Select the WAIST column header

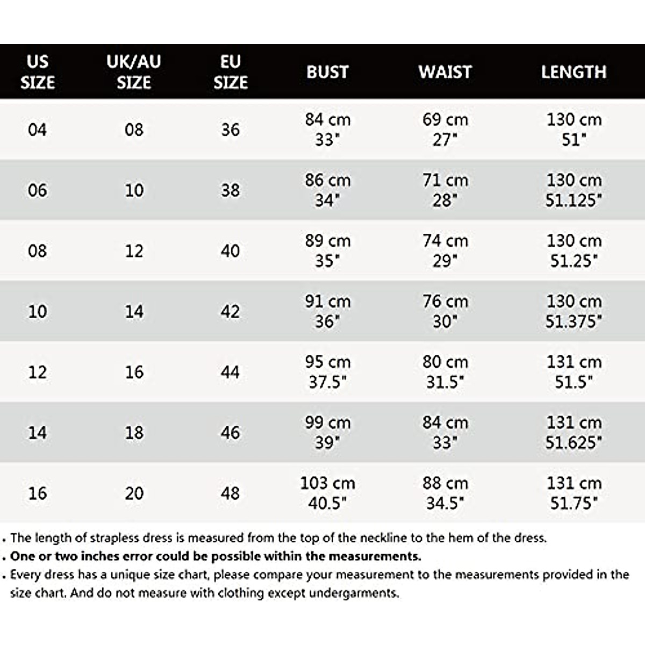click(x=445, y=72)
